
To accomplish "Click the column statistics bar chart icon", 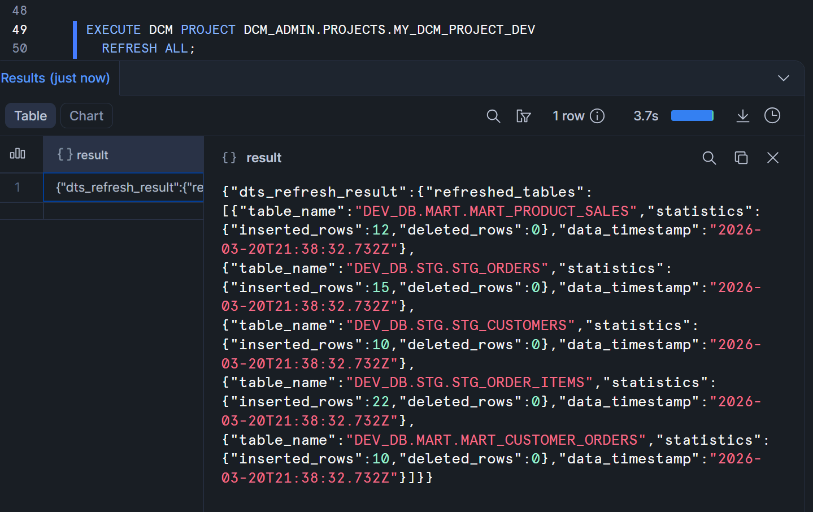I will point(18,154).
